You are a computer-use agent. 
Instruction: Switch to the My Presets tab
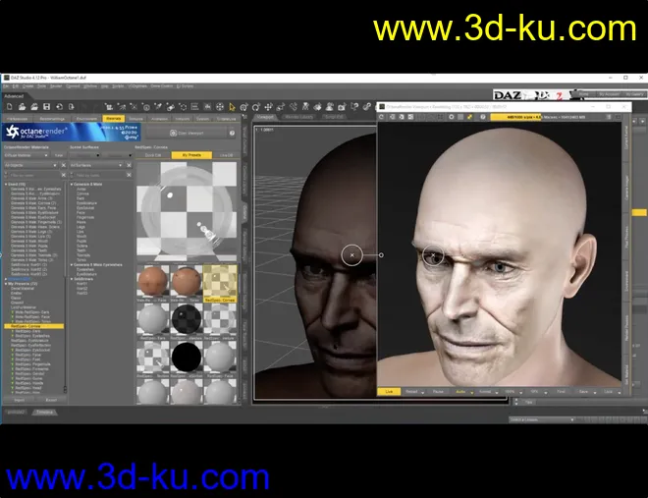190,155
